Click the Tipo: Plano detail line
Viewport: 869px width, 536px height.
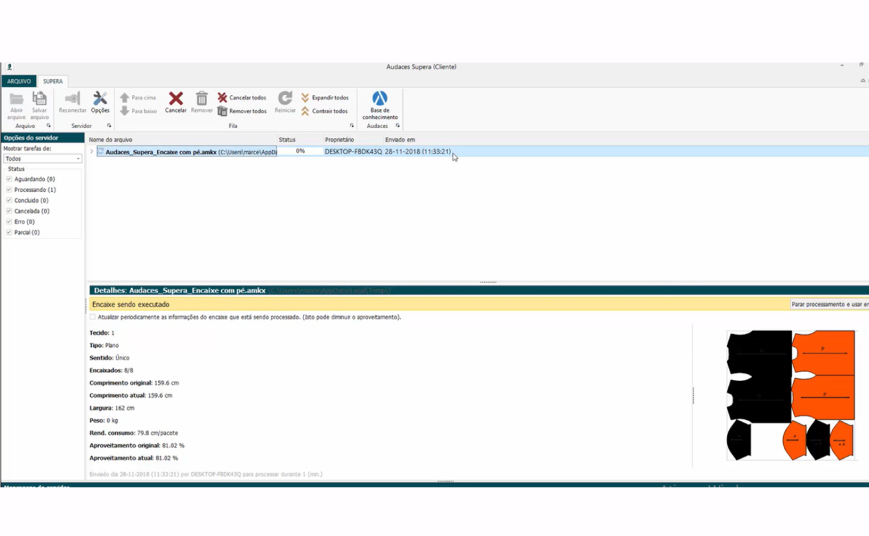pyautogui.click(x=104, y=345)
